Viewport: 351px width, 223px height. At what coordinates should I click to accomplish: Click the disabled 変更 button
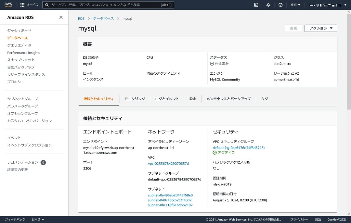pyautogui.click(x=293, y=28)
